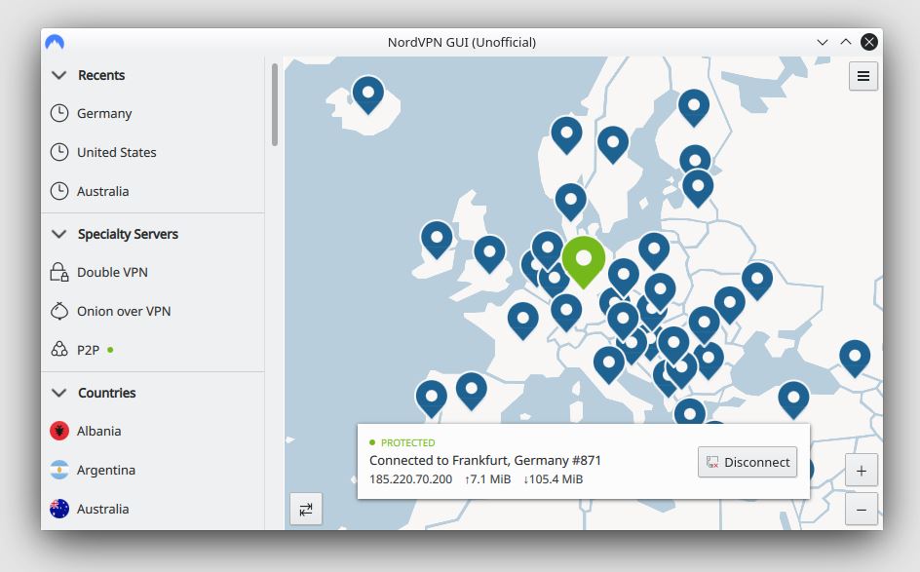Select the Italy map pin

coord(608,364)
